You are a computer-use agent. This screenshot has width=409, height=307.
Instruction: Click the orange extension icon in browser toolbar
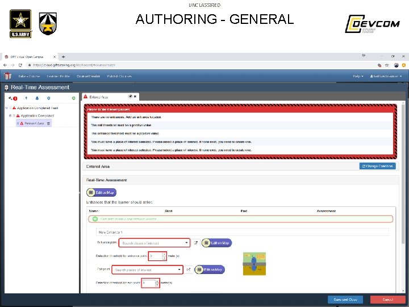[404, 65]
